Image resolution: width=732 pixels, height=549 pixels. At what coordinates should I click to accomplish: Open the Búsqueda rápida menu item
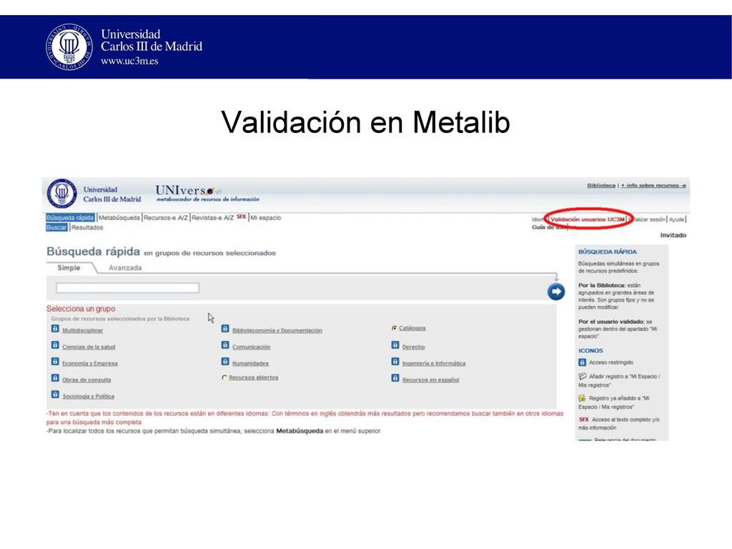(x=70, y=217)
